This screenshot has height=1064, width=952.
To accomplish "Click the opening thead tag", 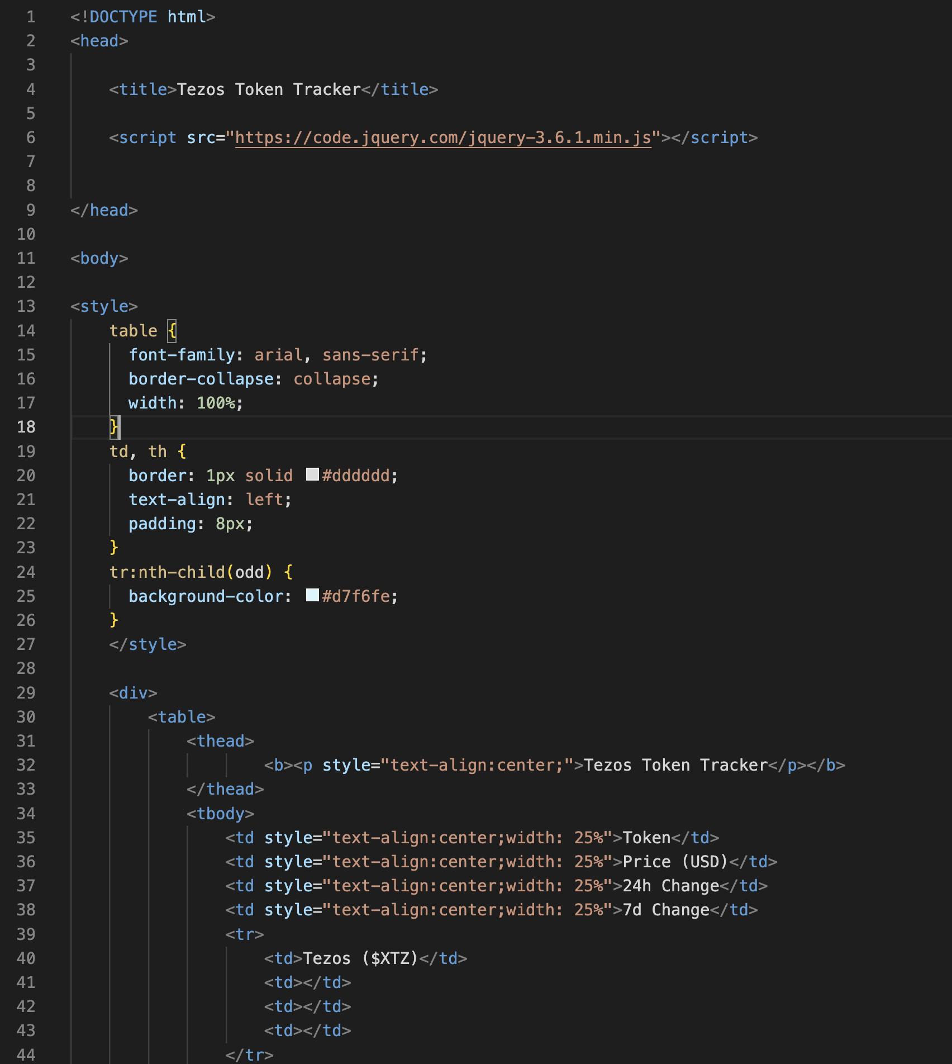I will pos(220,741).
